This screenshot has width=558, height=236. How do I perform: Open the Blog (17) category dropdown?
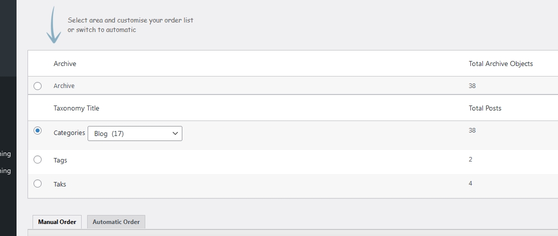point(135,133)
